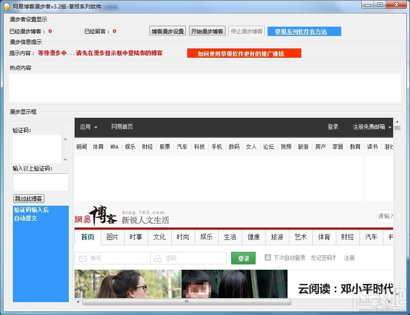Open 体育 channel in the top channel row
410x315 pixels.
coord(98,147)
